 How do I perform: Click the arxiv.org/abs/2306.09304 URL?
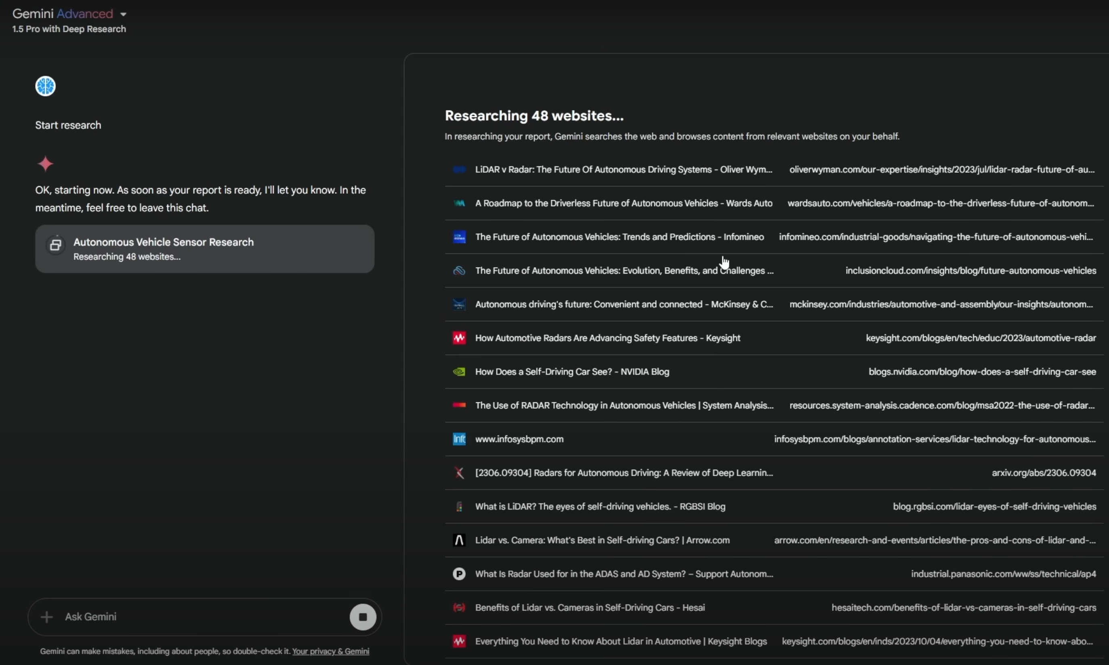(1044, 473)
